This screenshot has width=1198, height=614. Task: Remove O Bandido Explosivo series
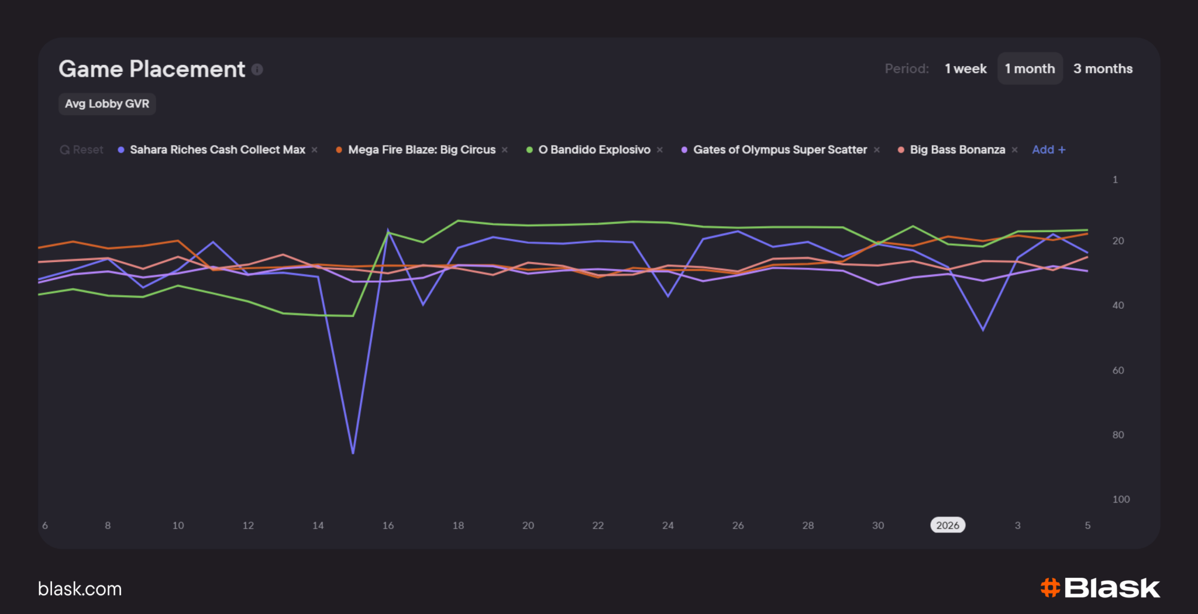[x=660, y=150]
